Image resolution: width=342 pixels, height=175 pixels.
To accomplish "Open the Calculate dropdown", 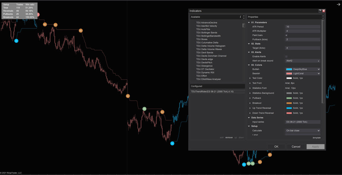I will click(x=318, y=131).
